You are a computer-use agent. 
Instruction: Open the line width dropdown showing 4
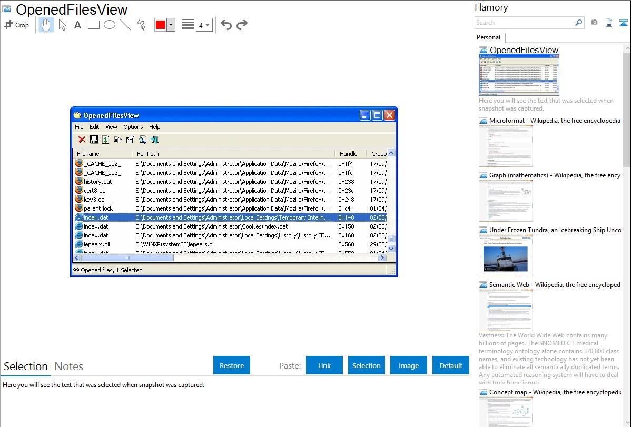click(204, 25)
